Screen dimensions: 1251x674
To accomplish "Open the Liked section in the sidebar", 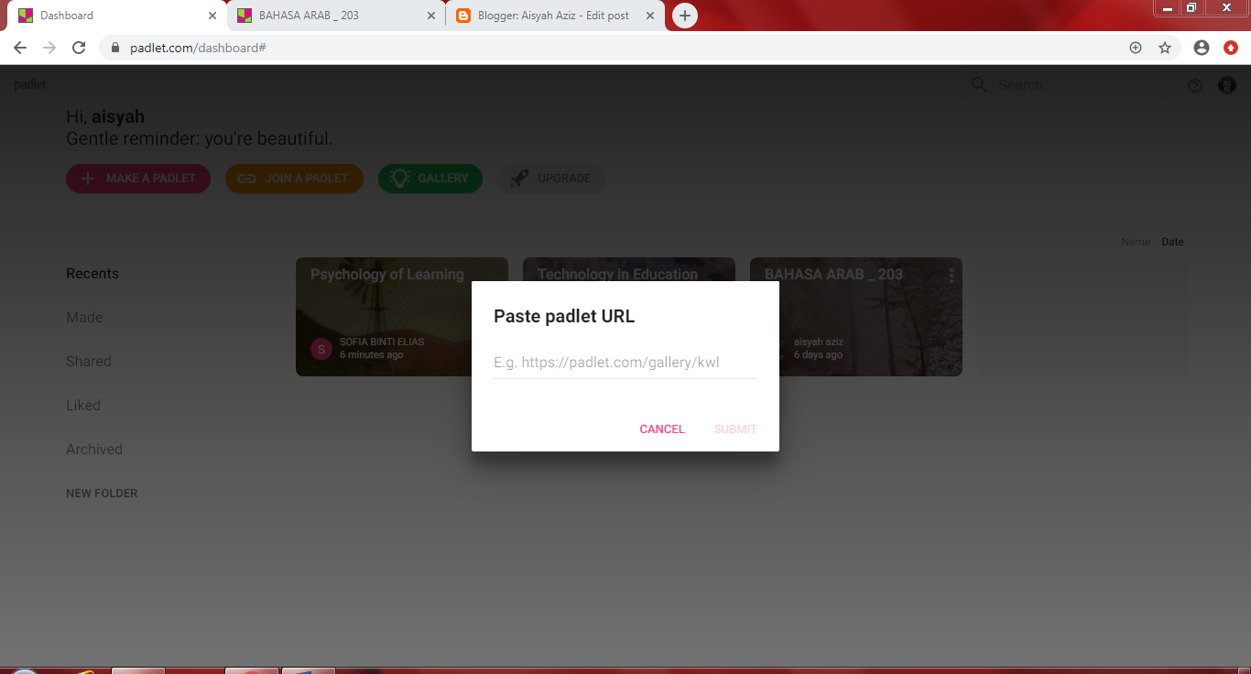I will point(83,406).
